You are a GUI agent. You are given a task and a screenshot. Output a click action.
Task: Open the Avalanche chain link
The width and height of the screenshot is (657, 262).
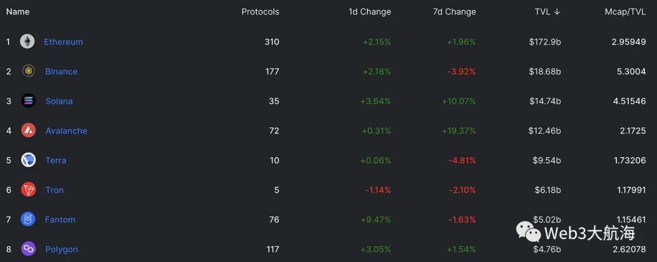pos(66,131)
